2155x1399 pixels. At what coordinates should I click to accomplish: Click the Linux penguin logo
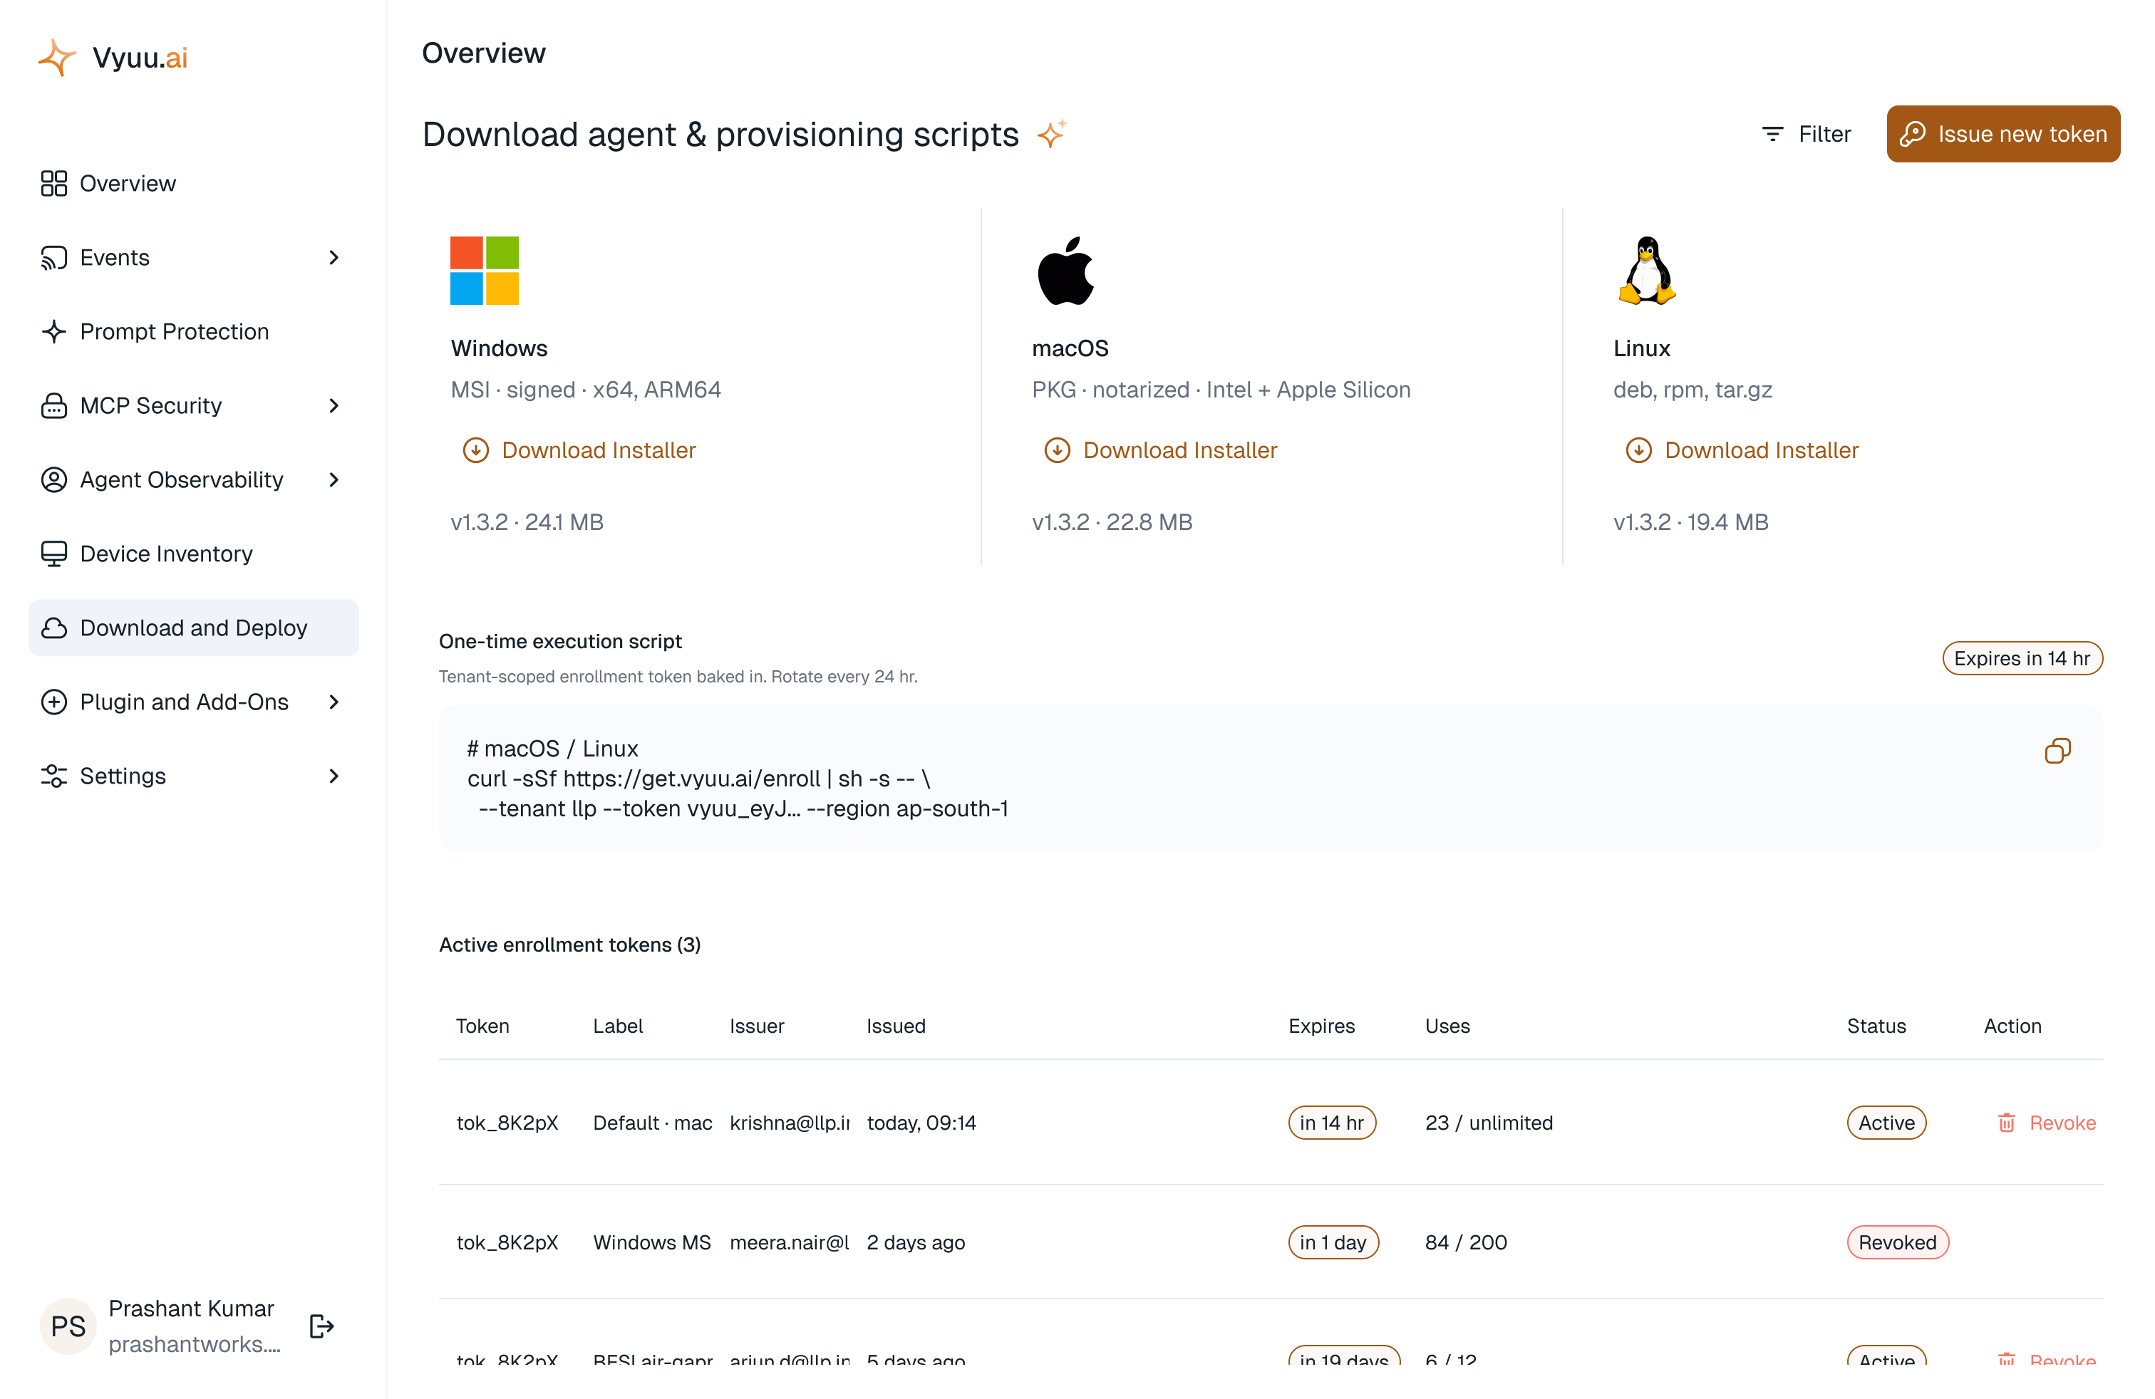(1647, 271)
